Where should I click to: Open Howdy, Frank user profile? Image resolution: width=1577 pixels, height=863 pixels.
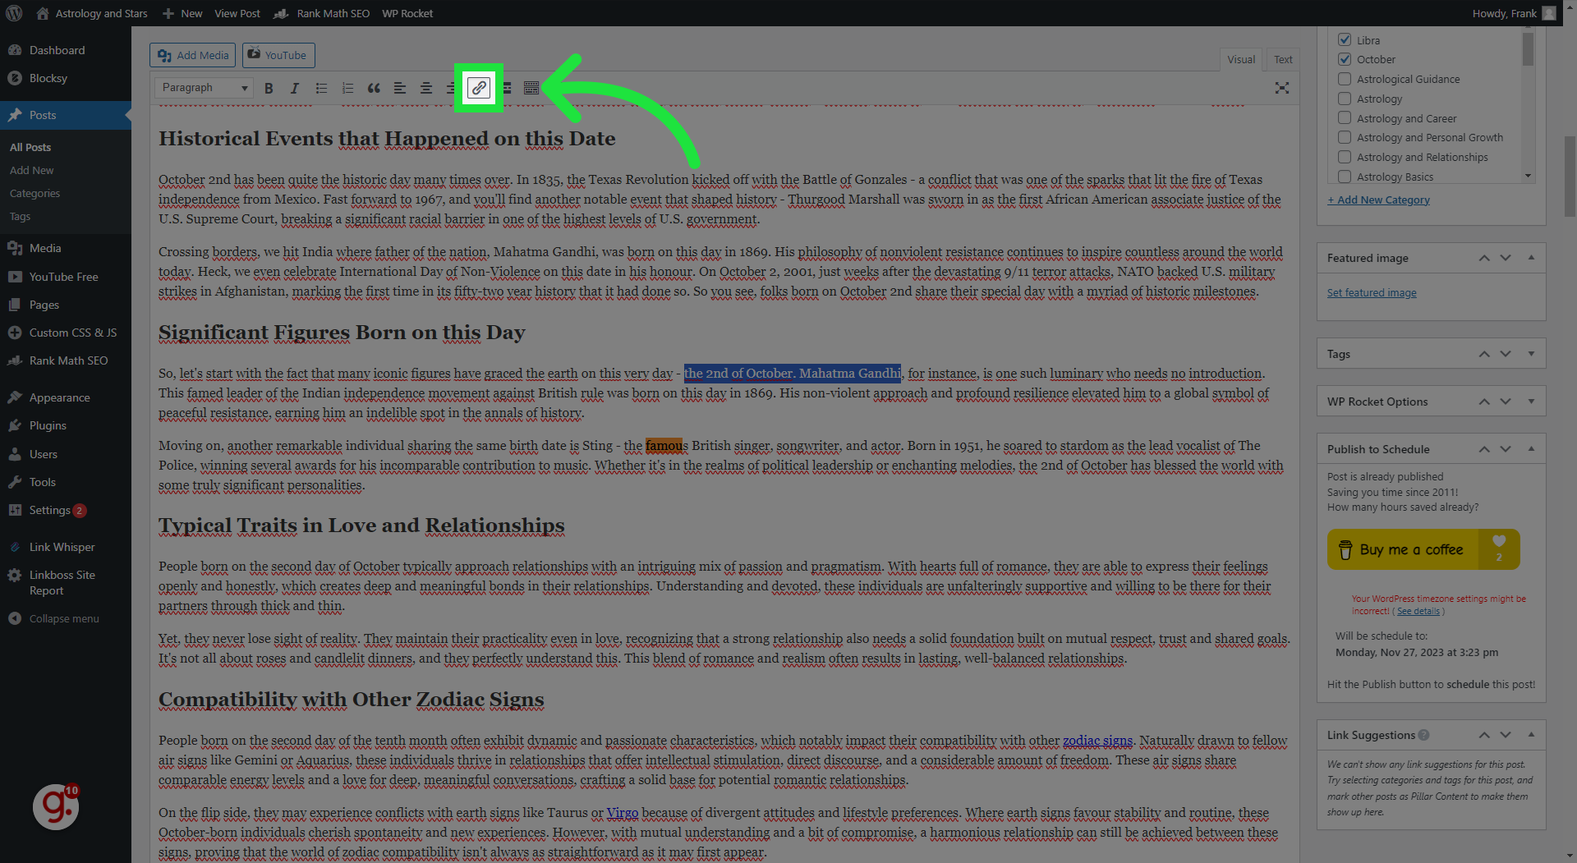pyautogui.click(x=1514, y=13)
